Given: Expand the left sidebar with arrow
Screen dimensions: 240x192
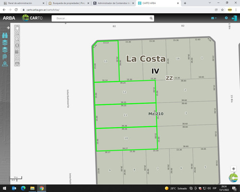Looking at the screenshot, I should tap(8, 28).
